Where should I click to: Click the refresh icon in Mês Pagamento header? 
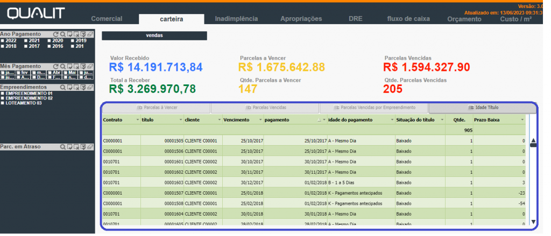(55, 66)
